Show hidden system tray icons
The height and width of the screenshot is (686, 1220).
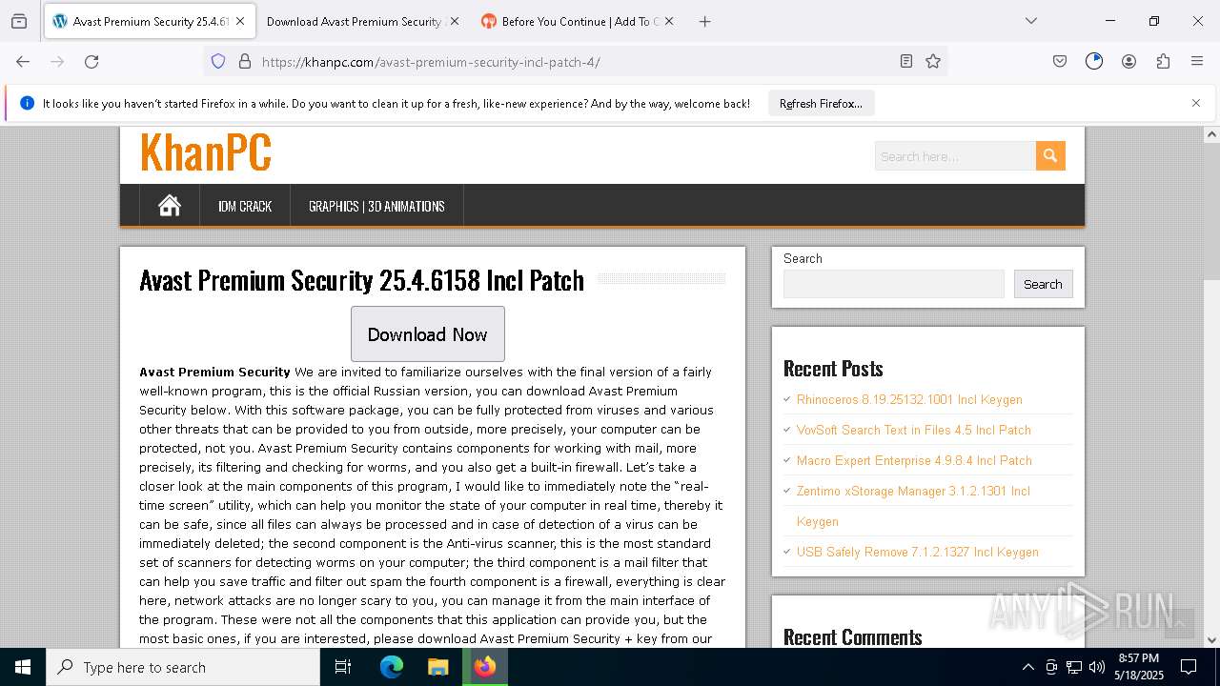[x=1027, y=667]
